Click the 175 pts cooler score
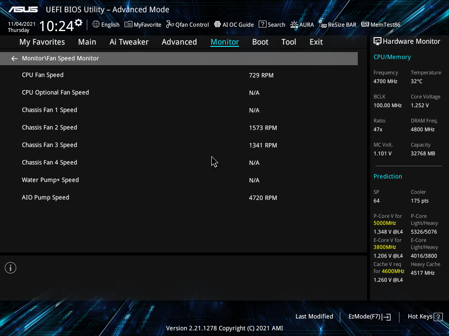449x336 pixels. [420, 200]
